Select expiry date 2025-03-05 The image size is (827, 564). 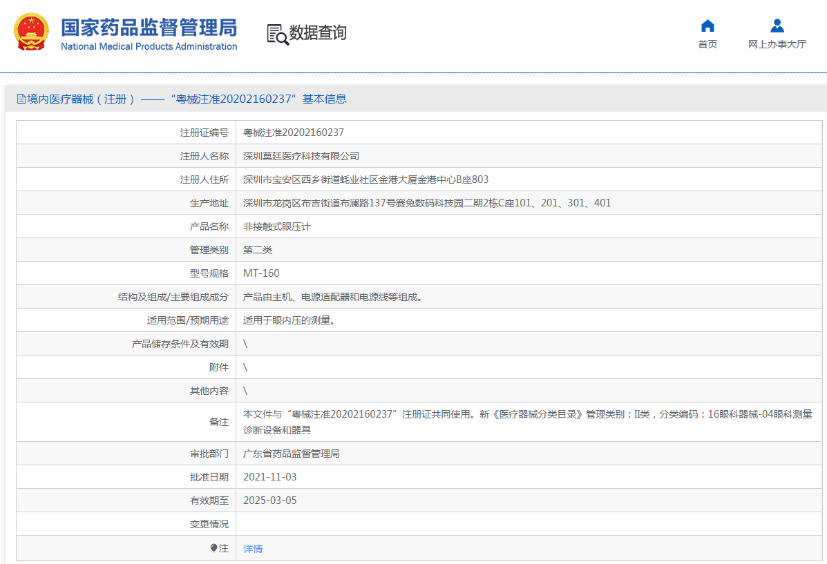[269, 500]
